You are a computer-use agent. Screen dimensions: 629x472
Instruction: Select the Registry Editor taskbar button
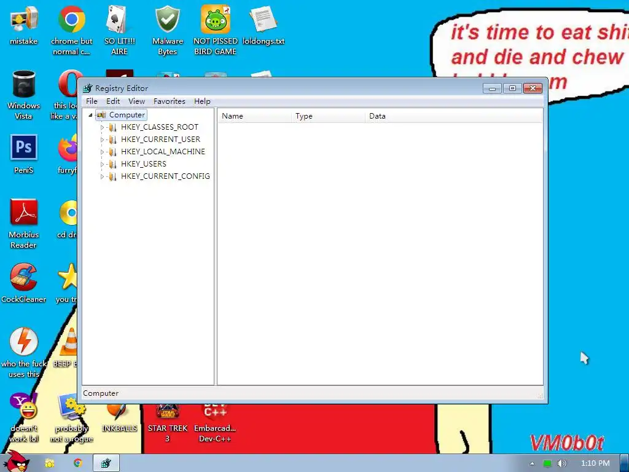click(106, 463)
